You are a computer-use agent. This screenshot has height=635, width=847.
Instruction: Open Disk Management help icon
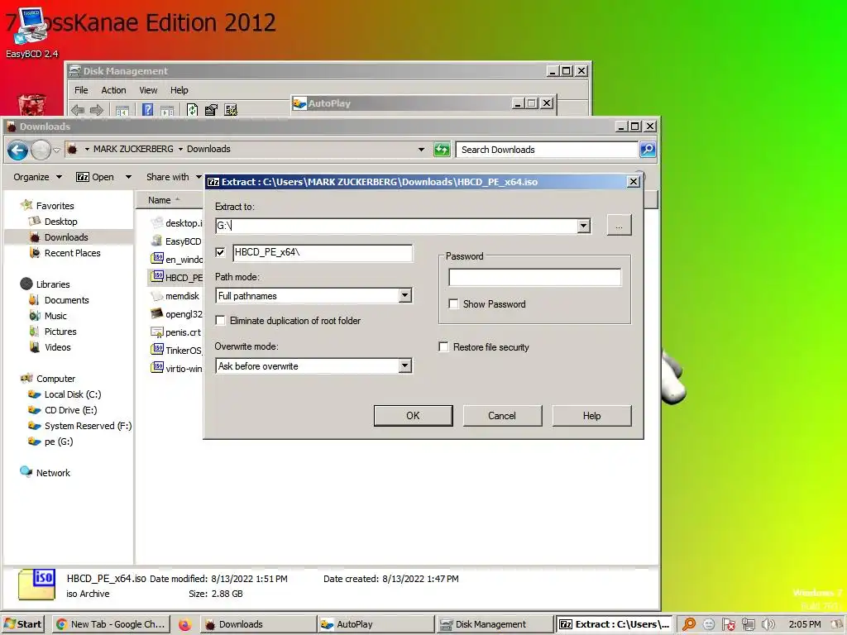pyautogui.click(x=147, y=110)
